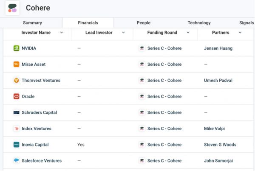Switch to the Summary tab
255x171 pixels.
click(x=32, y=23)
